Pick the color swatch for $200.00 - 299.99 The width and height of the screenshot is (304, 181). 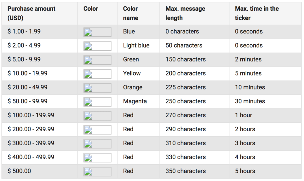click(x=97, y=130)
